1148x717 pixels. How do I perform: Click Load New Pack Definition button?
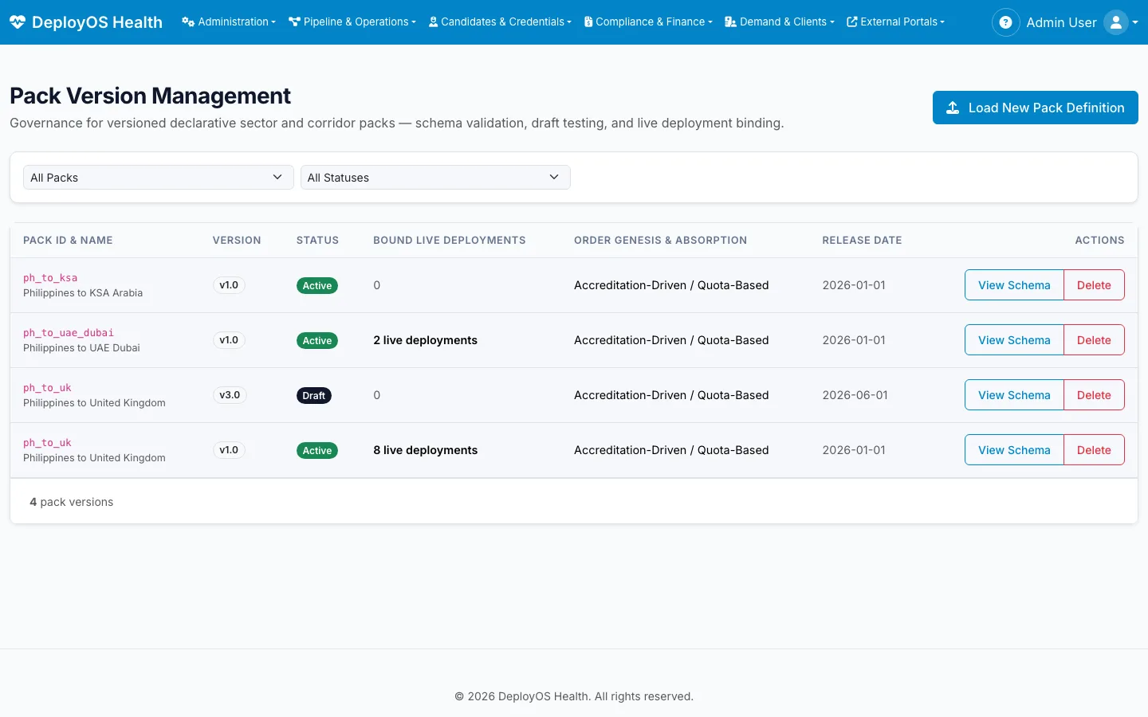coord(1035,108)
